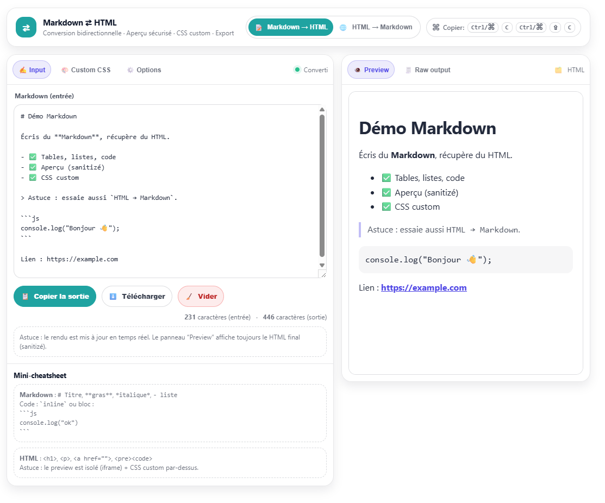Screen dimensions: 605x503
Task: Click the clipboard icon in Copier la sortie
Action: 25,297
